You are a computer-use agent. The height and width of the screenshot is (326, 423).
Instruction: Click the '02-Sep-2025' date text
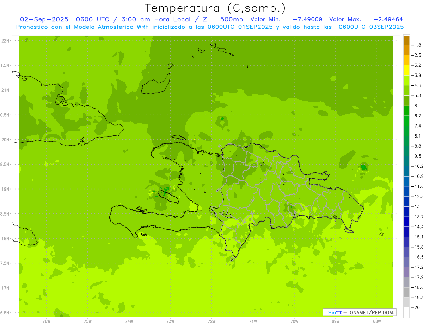point(44,19)
